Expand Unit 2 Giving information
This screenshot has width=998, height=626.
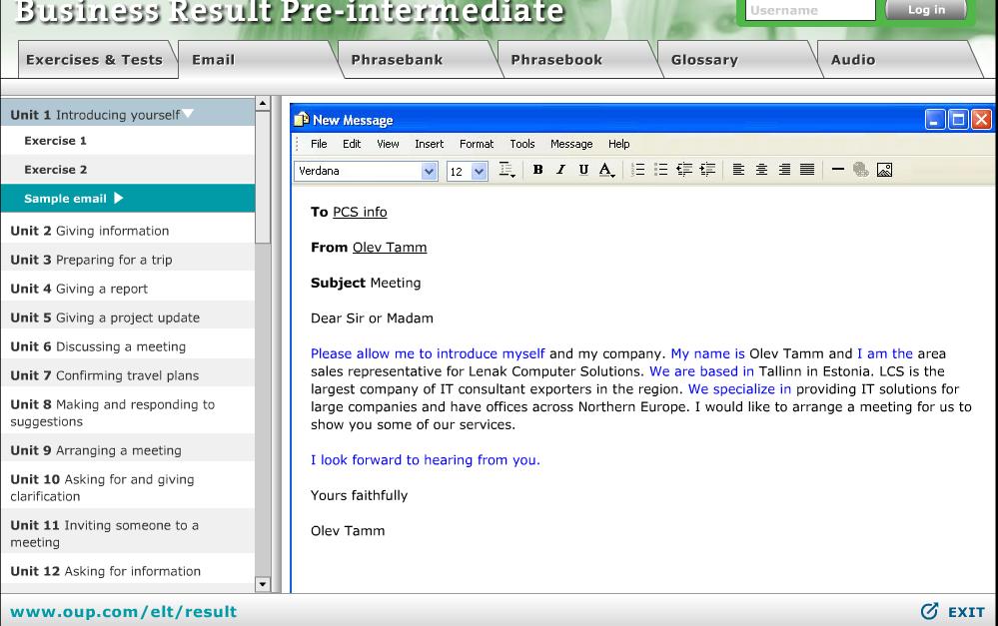[x=128, y=231]
